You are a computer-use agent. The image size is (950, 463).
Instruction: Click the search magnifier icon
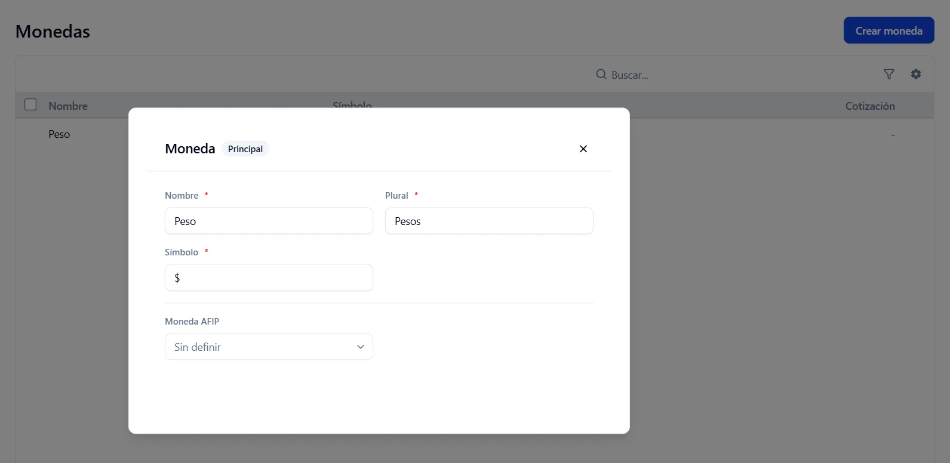point(601,74)
